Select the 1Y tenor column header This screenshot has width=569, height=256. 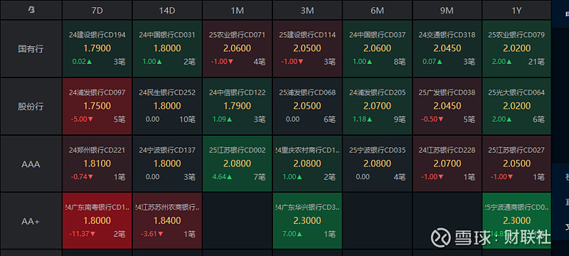coord(516,10)
